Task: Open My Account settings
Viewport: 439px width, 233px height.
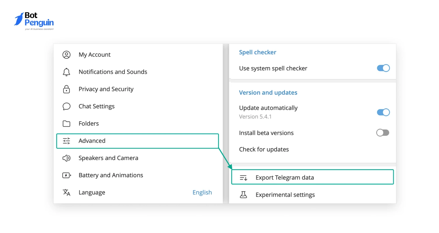Action: point(138,55)
